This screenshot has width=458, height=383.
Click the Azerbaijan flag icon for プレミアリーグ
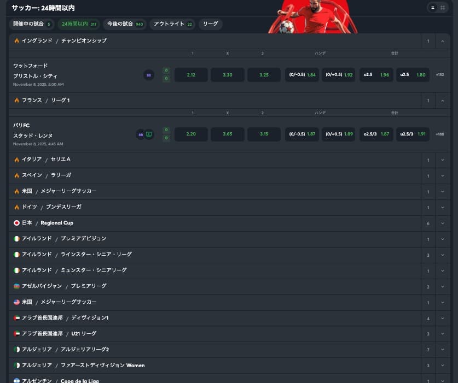pos(16,286)
